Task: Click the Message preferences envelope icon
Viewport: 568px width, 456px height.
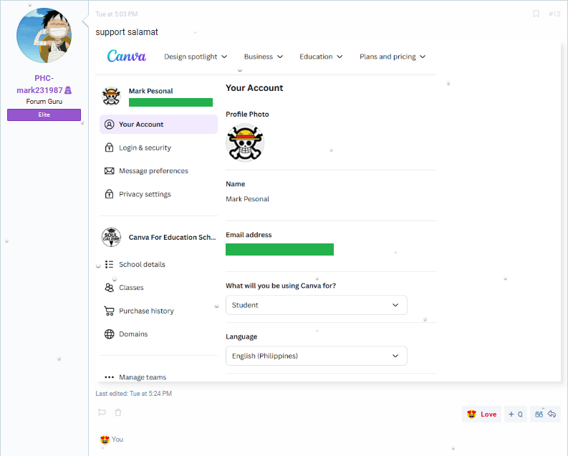Action: pos(109,171)
